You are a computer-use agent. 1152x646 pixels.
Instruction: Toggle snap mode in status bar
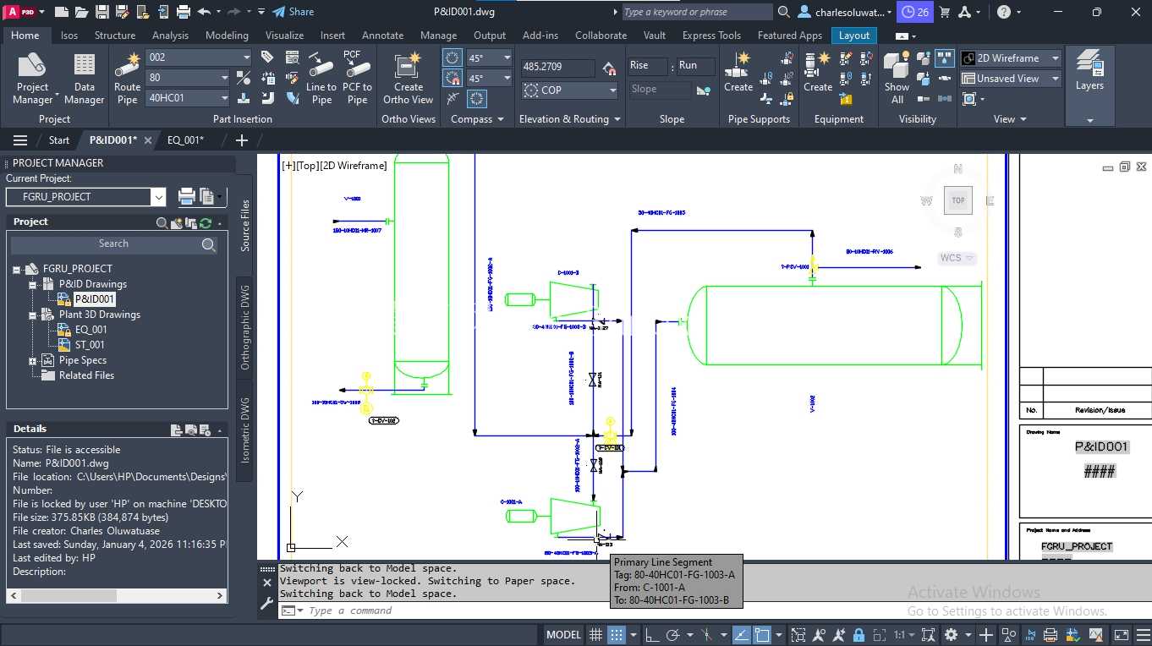(x=617, y=635)
